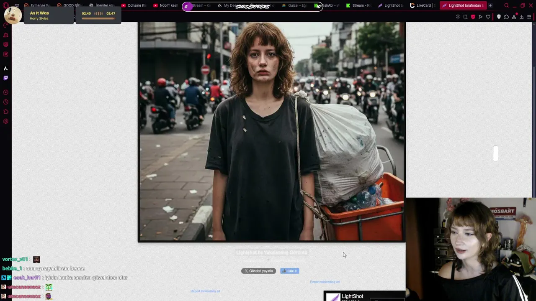Click the Facebook Like button
Screen dimensions: 536x301
coord(290,271)
